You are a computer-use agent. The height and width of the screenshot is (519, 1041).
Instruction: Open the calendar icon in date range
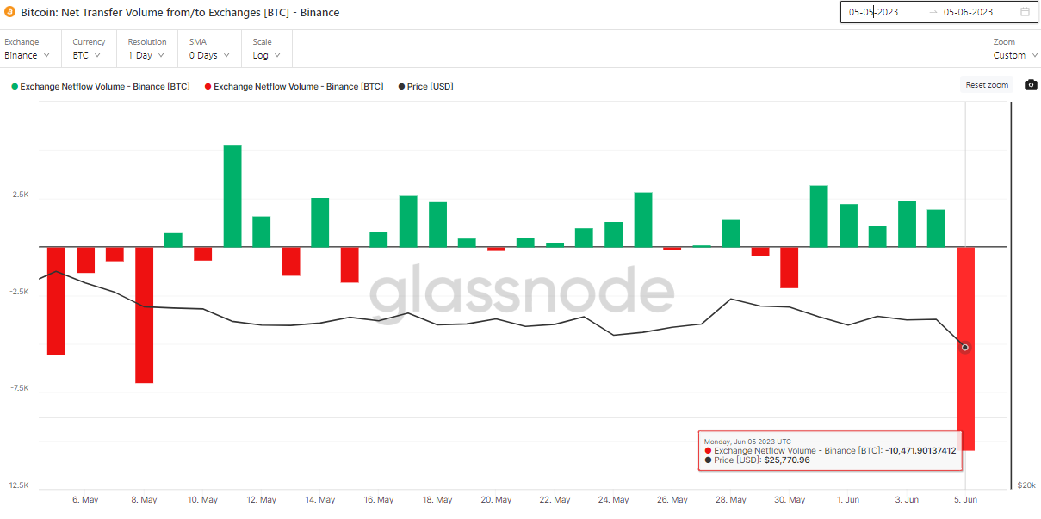(x=1025, y=12)
